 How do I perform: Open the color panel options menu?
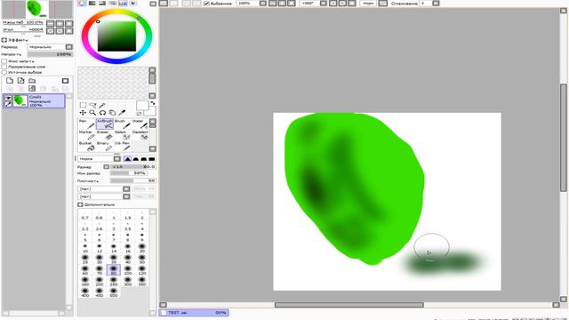153,4
